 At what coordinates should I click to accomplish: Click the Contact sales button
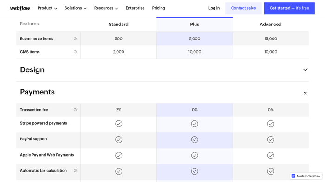click(x=243, y=8)
